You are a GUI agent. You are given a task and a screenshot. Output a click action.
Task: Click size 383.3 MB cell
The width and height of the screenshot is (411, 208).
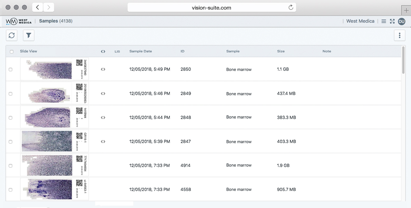(286, 117)
